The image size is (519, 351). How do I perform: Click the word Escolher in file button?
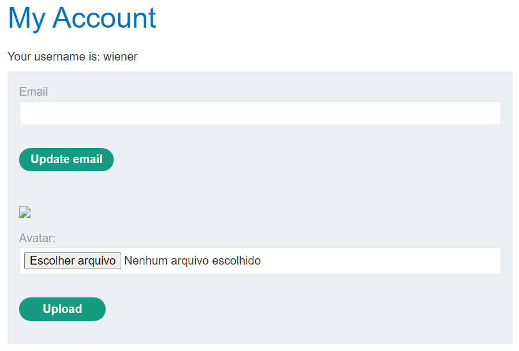point(49,261)
